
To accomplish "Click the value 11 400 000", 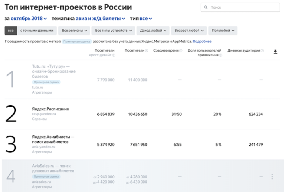I will 138,80.
